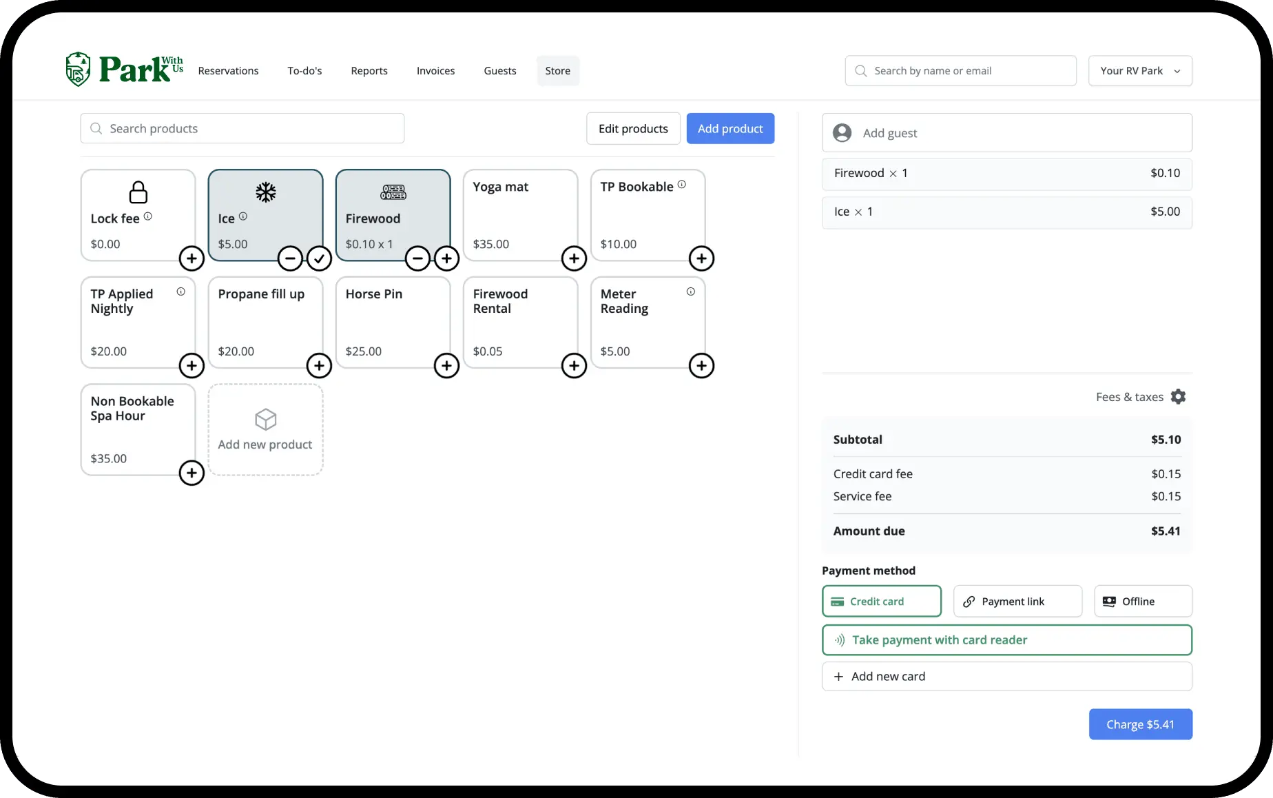Click the Edit products button
The width and height of the screenshot is (1273, 798).
[x=633, y=128]
